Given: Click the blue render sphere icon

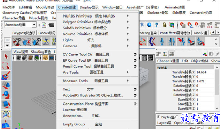Looking at the screenshot, I should [x=149, y=25].
